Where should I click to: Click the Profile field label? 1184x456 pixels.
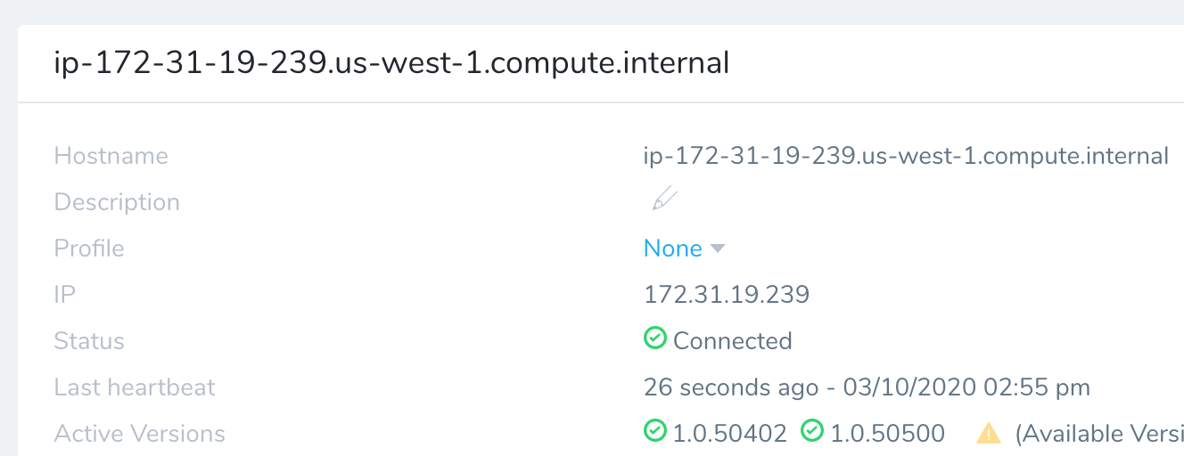89,248
